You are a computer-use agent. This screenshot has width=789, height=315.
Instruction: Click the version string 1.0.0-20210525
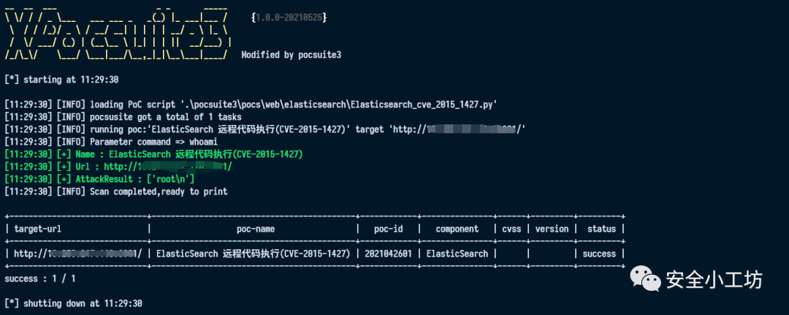288,16
